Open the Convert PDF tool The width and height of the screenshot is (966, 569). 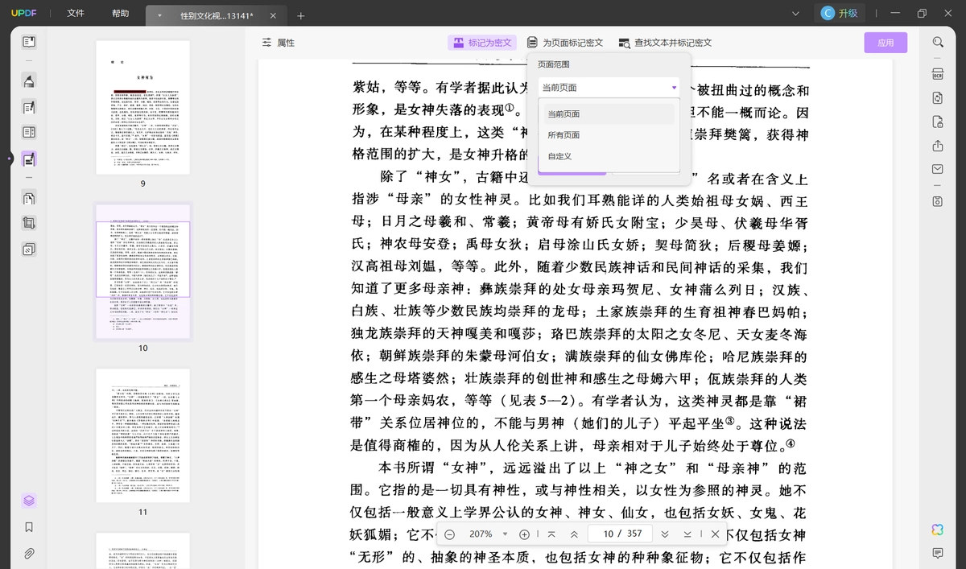click(938, 97)
